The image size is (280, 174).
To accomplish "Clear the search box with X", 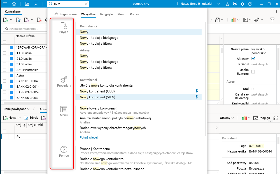I will [x=86, y=4].
